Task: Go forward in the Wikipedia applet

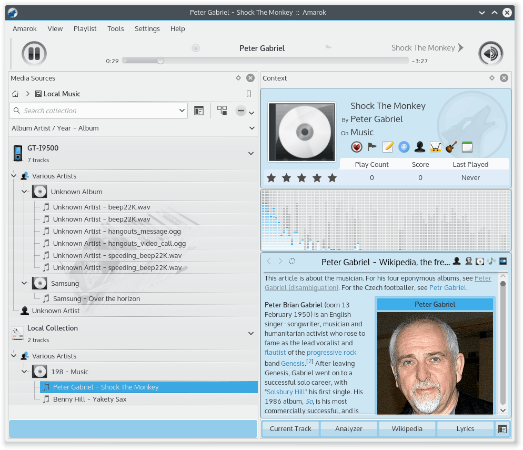Action: coord(280,261)
